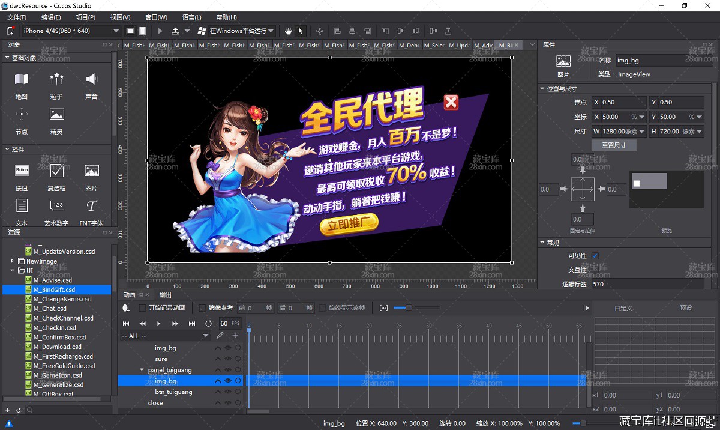720x430 pixels.
Task: Enable 镜像参考 checkbox
Action: (x=203, y=308)
